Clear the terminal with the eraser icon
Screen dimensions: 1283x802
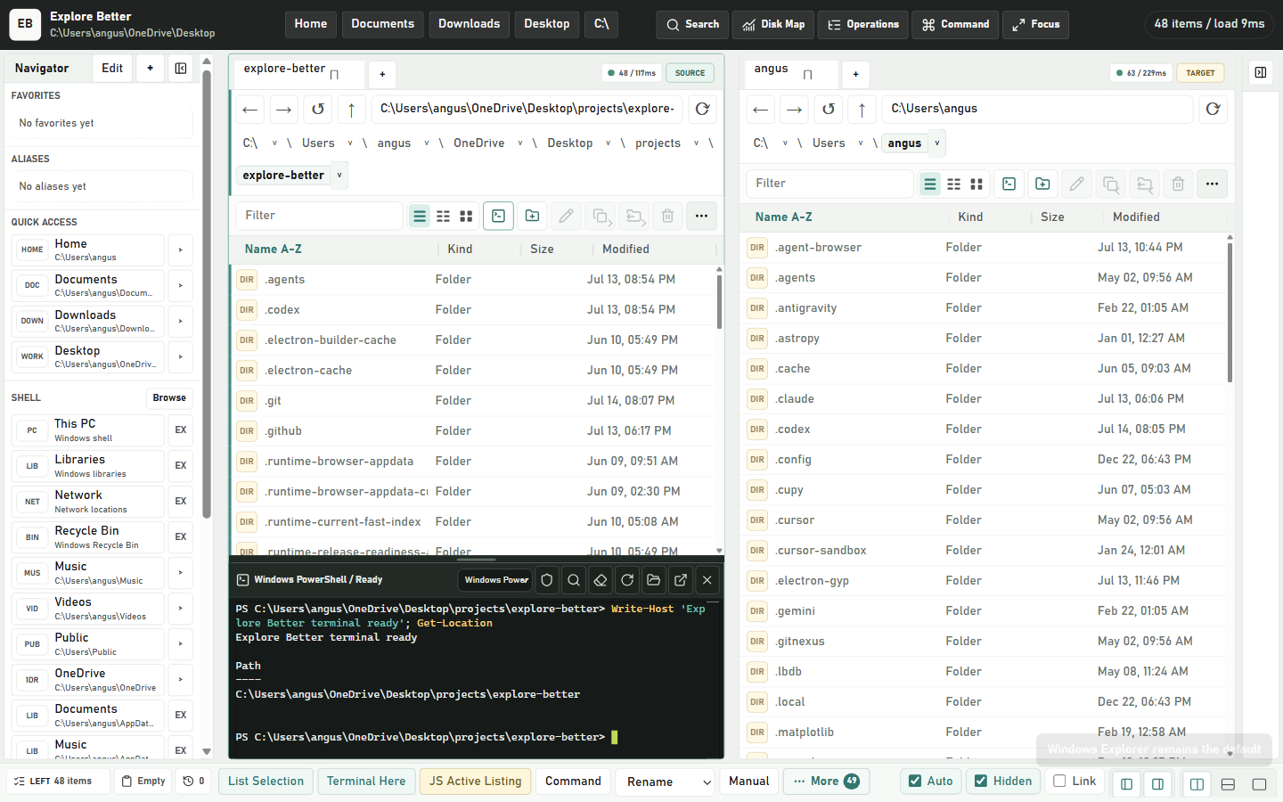pos(601,580)
